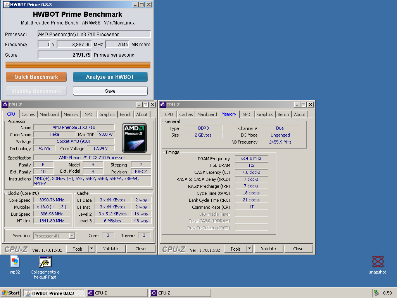Open the Bench tab in left CPU-Z

[x=126, y=114]
